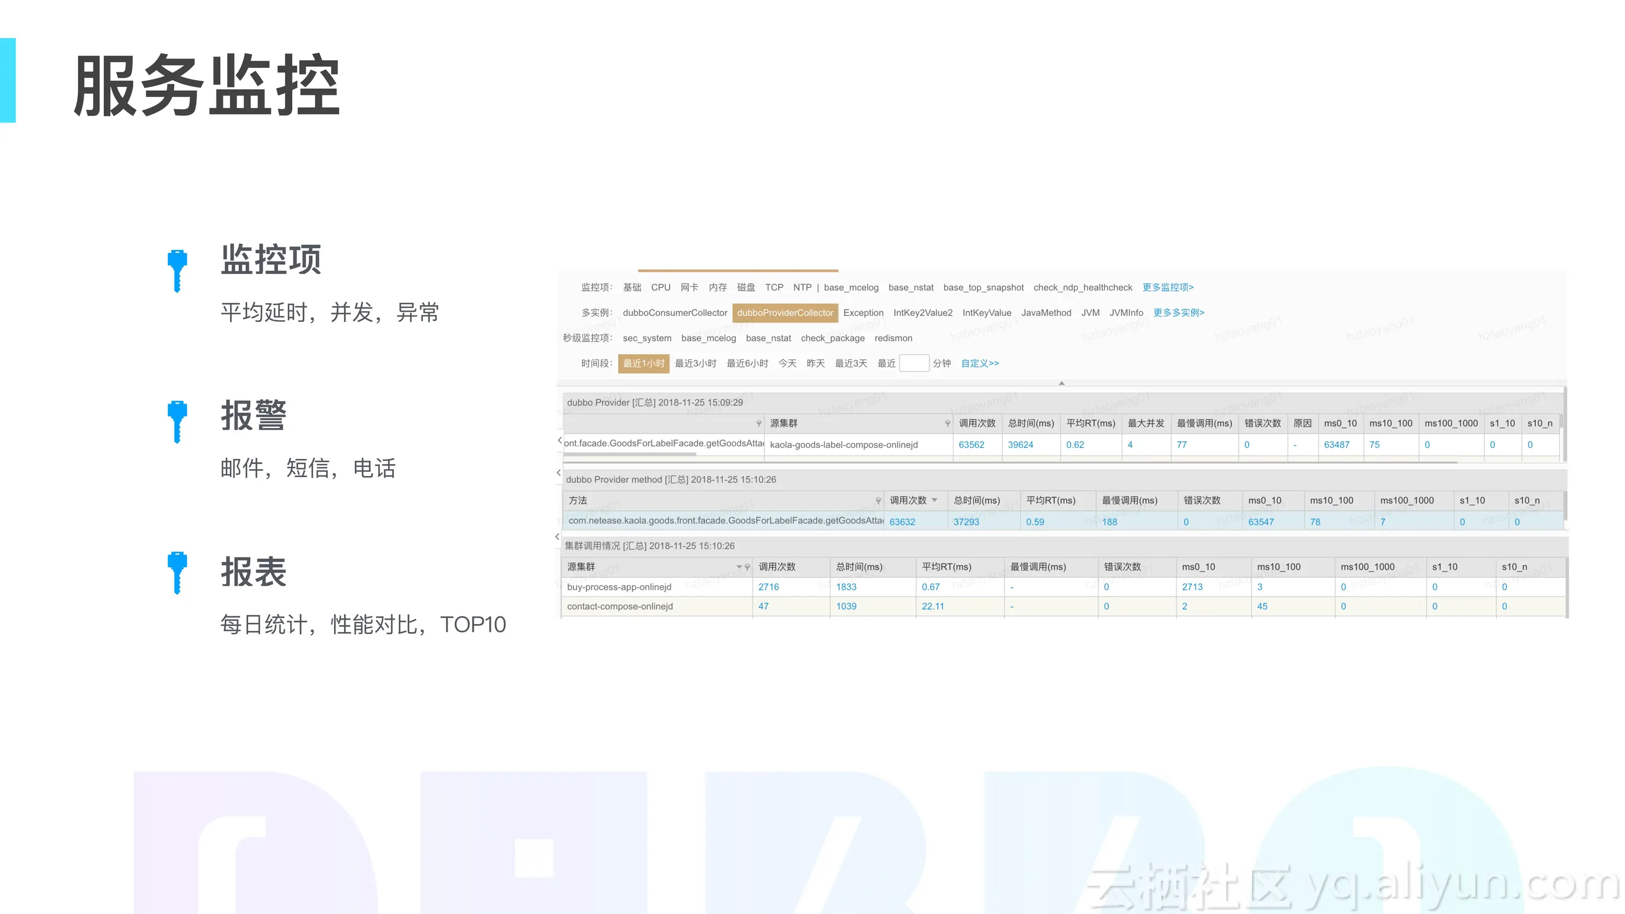Click the minutes input field after 最近
Image resolution: width=1625 pixels, height=914 pixels.
tap(914, 363)
